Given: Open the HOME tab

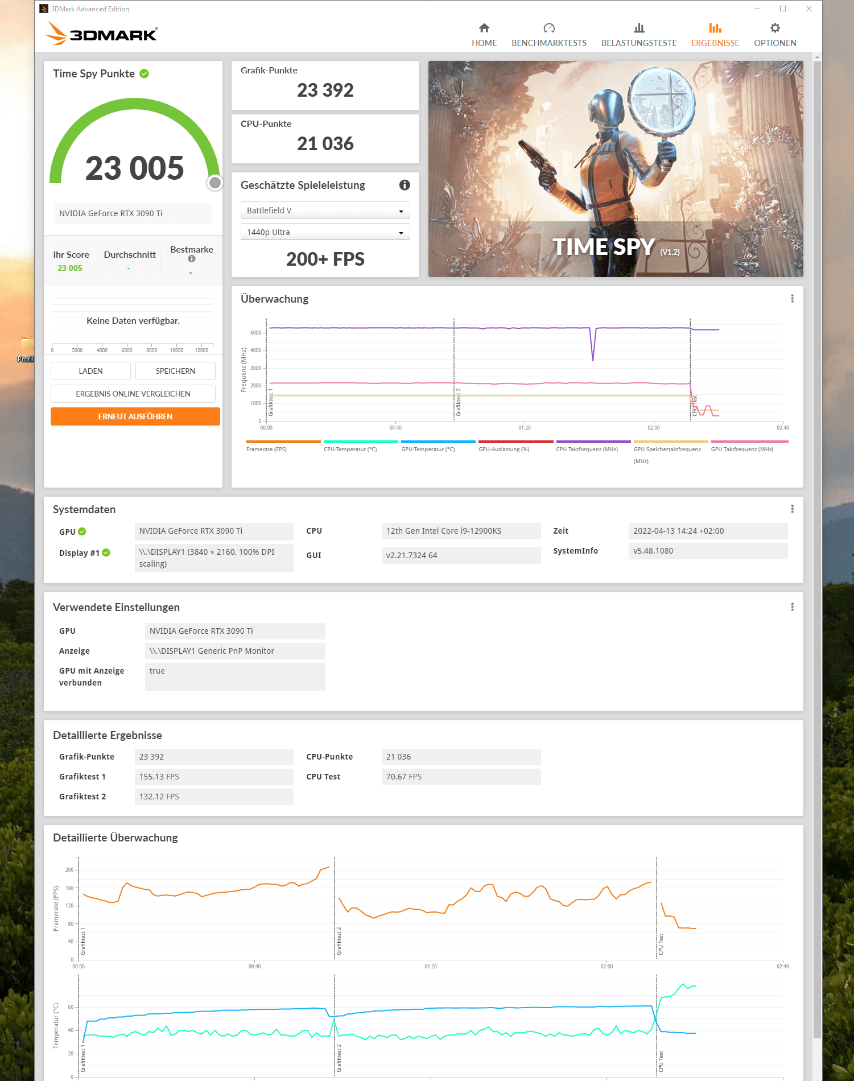Looking at the screenshot, I should 484,35.
